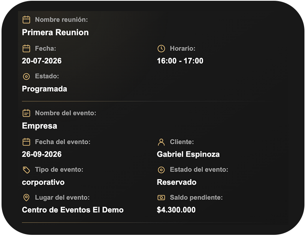Open the event named Empresa

40,126
